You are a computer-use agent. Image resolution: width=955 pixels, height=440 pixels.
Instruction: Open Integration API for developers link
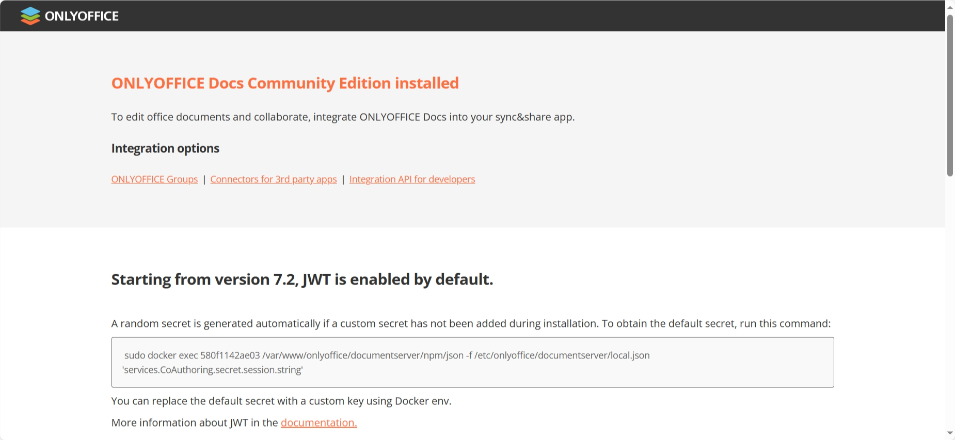click(x=412, y=179)
